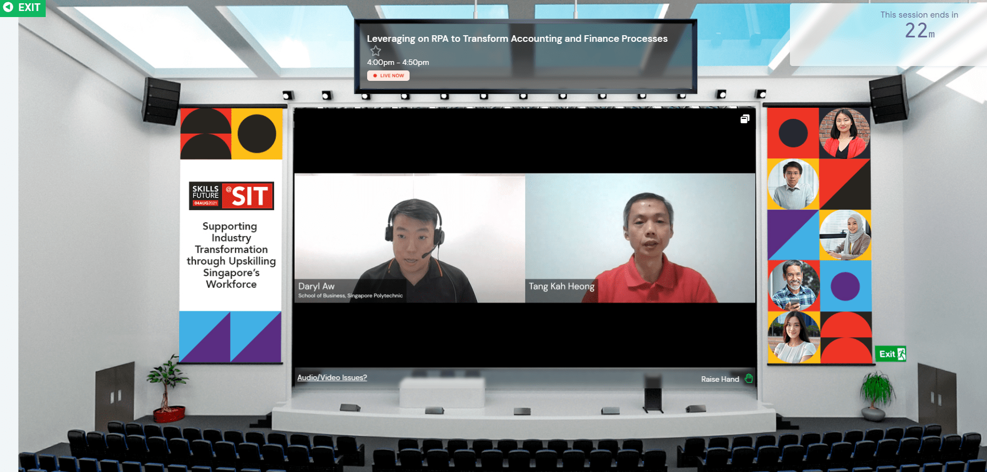
Task: Select the session title about RPA
Action: pyautogui.click(x=517, y=39)
